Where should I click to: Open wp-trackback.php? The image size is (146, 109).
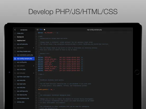[x=24, y=98]
